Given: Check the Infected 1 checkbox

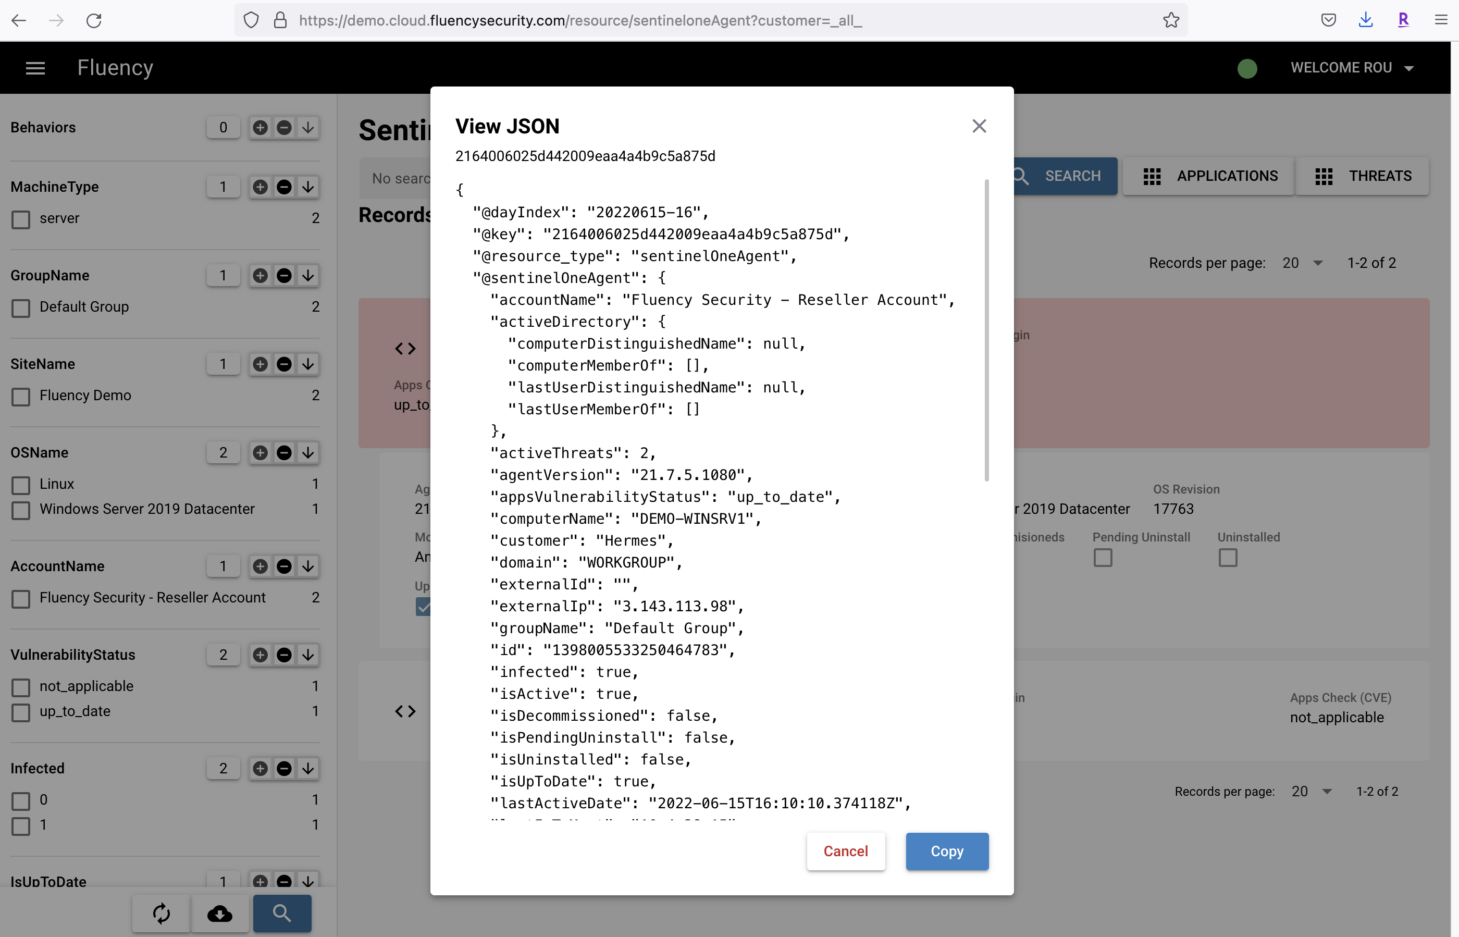Looking at the screenshot, I should pyautogui.click(x=21, y=825).
